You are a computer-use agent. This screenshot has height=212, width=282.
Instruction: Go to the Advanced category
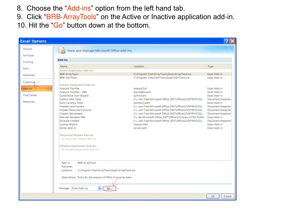(29, 75)
